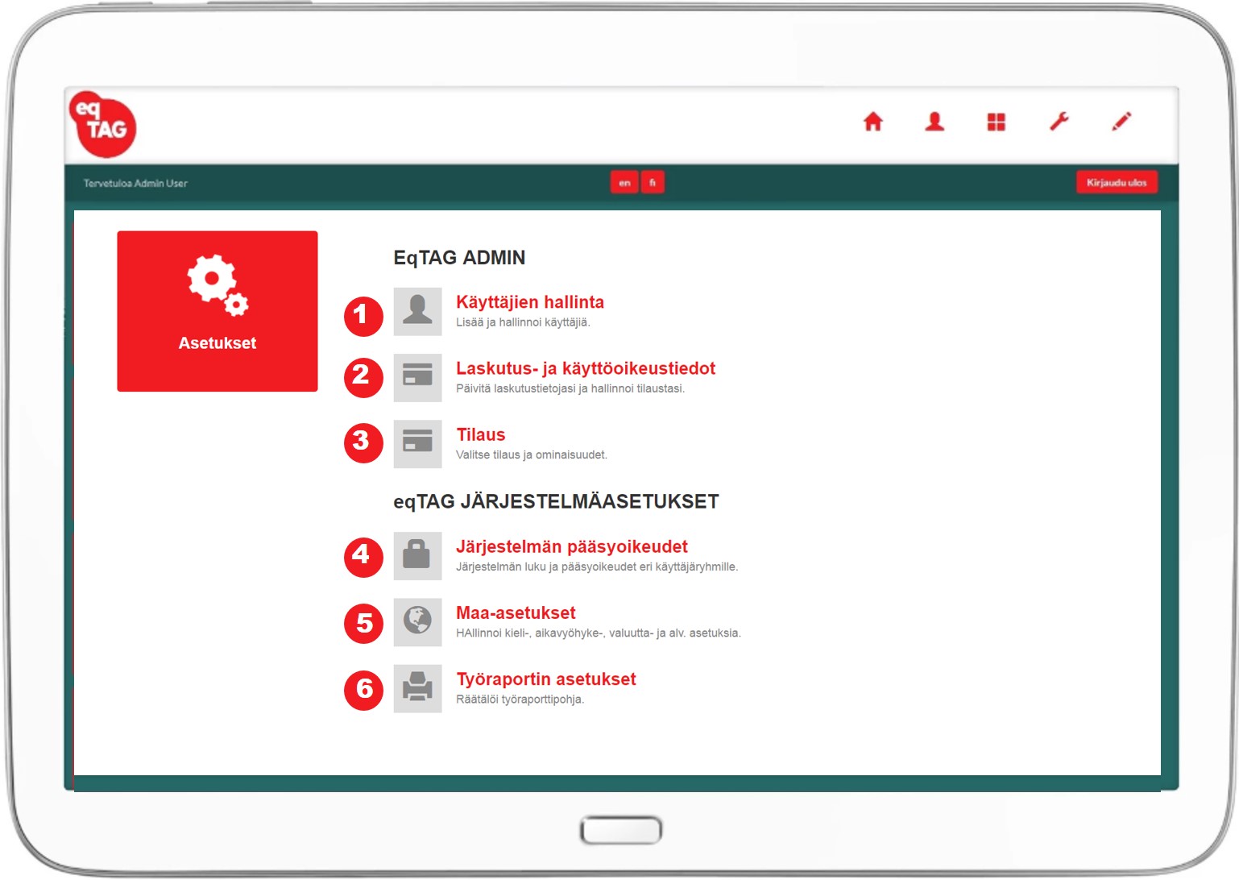Click the card icon beside Tilaus
1239x880 pixels.
417,443
